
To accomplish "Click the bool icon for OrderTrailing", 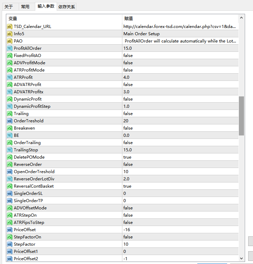I will pyautogui.click(x=10, y=142).
